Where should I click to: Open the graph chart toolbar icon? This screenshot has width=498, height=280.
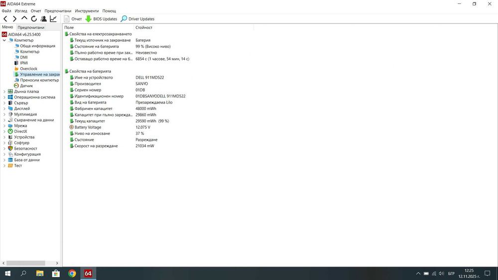pos(53,19)
